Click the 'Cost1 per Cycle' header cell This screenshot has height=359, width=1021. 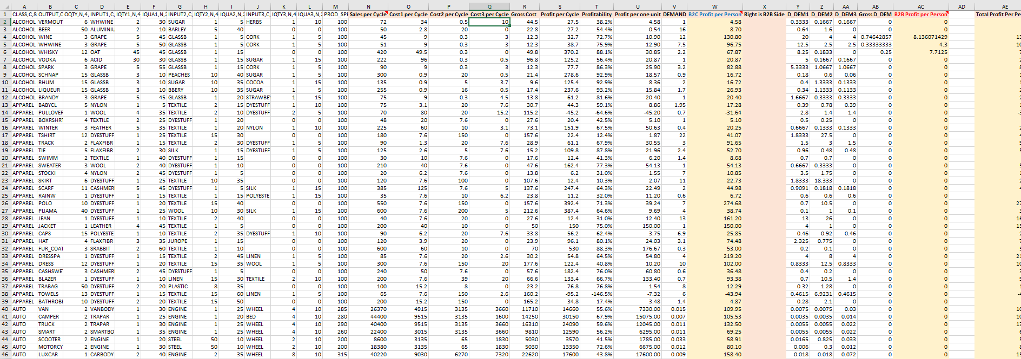408,15
